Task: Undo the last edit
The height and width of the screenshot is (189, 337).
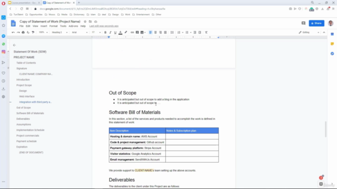Action: tap(13, 33)
